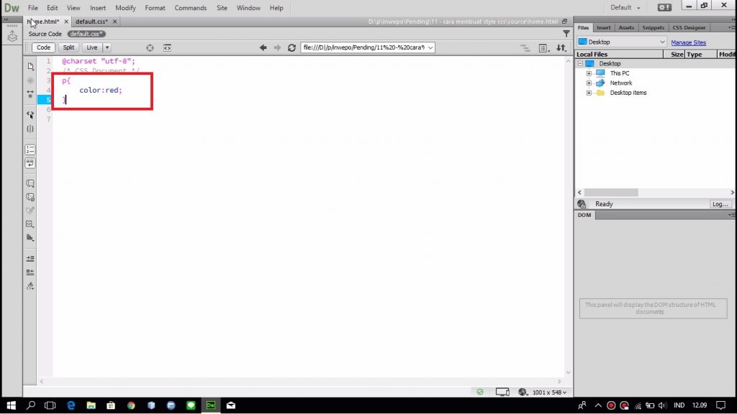Click the Select Parent Tag icon

[30, 114]
